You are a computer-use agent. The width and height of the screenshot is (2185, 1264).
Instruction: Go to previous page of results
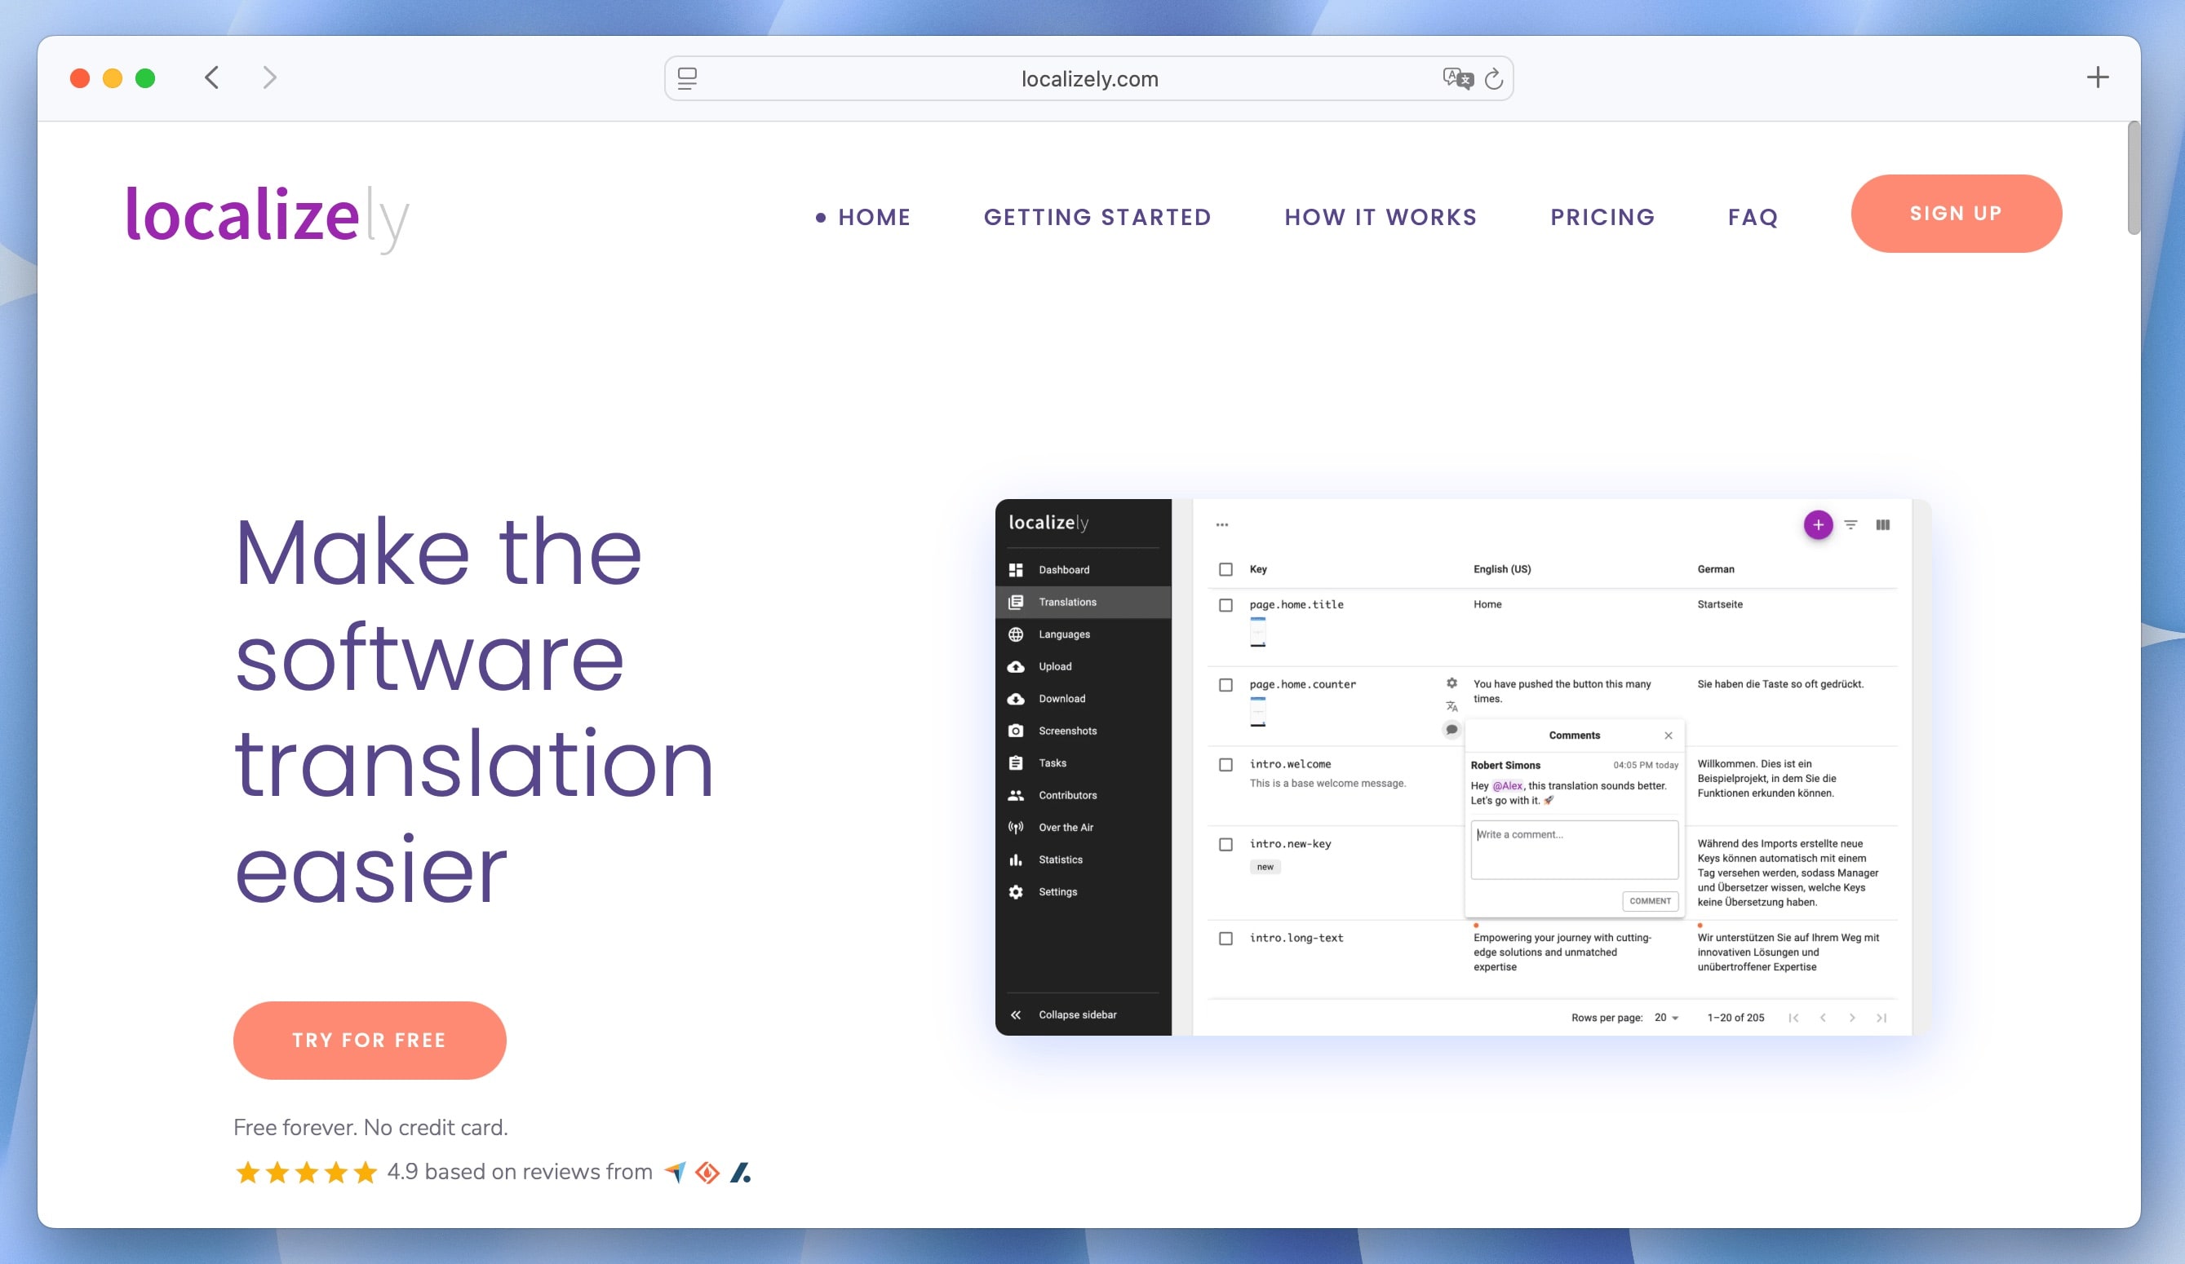[x=1823, y=1017]
